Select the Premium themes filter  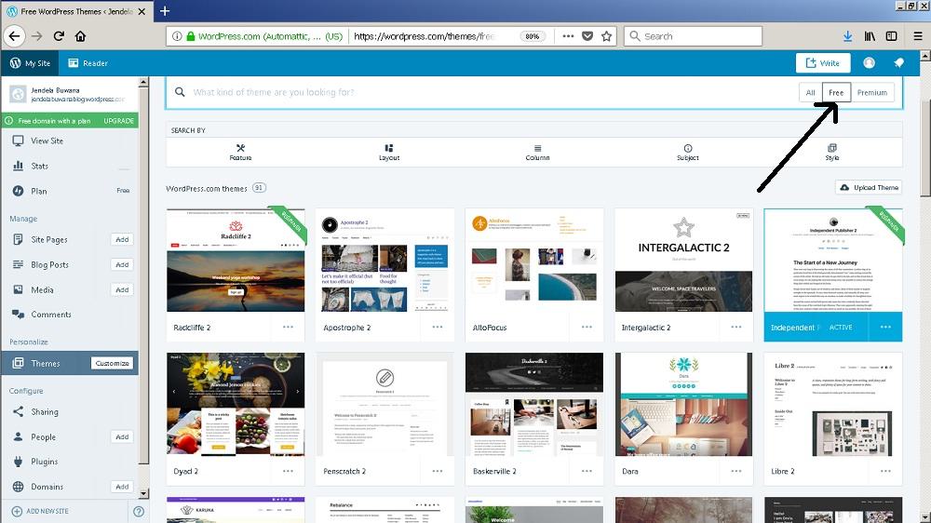872,93
